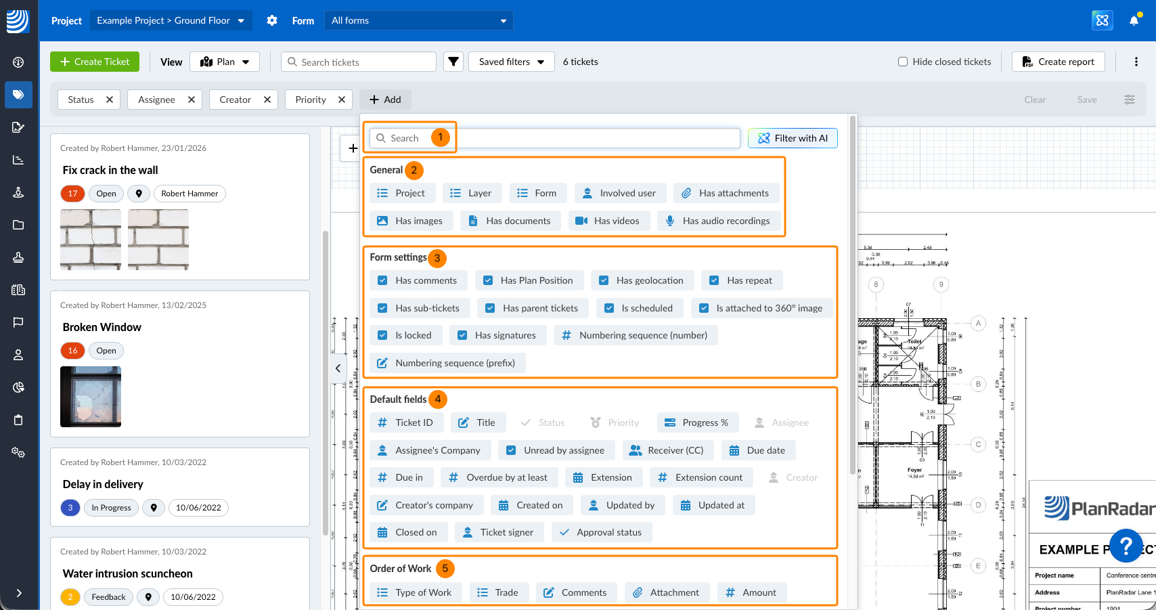Select the Ticket ID filter option
Viewport: 1156px width, 610px height.
406,422
